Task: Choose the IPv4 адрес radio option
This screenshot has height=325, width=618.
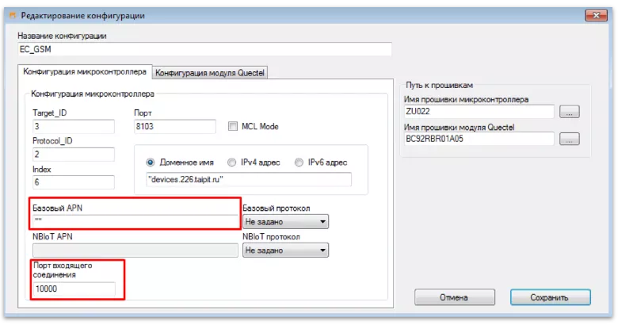Action: (x=232, y=162)
